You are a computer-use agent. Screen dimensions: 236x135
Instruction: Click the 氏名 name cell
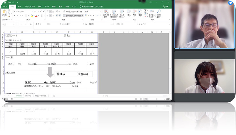pyautogui.click(x=67, y=36)
